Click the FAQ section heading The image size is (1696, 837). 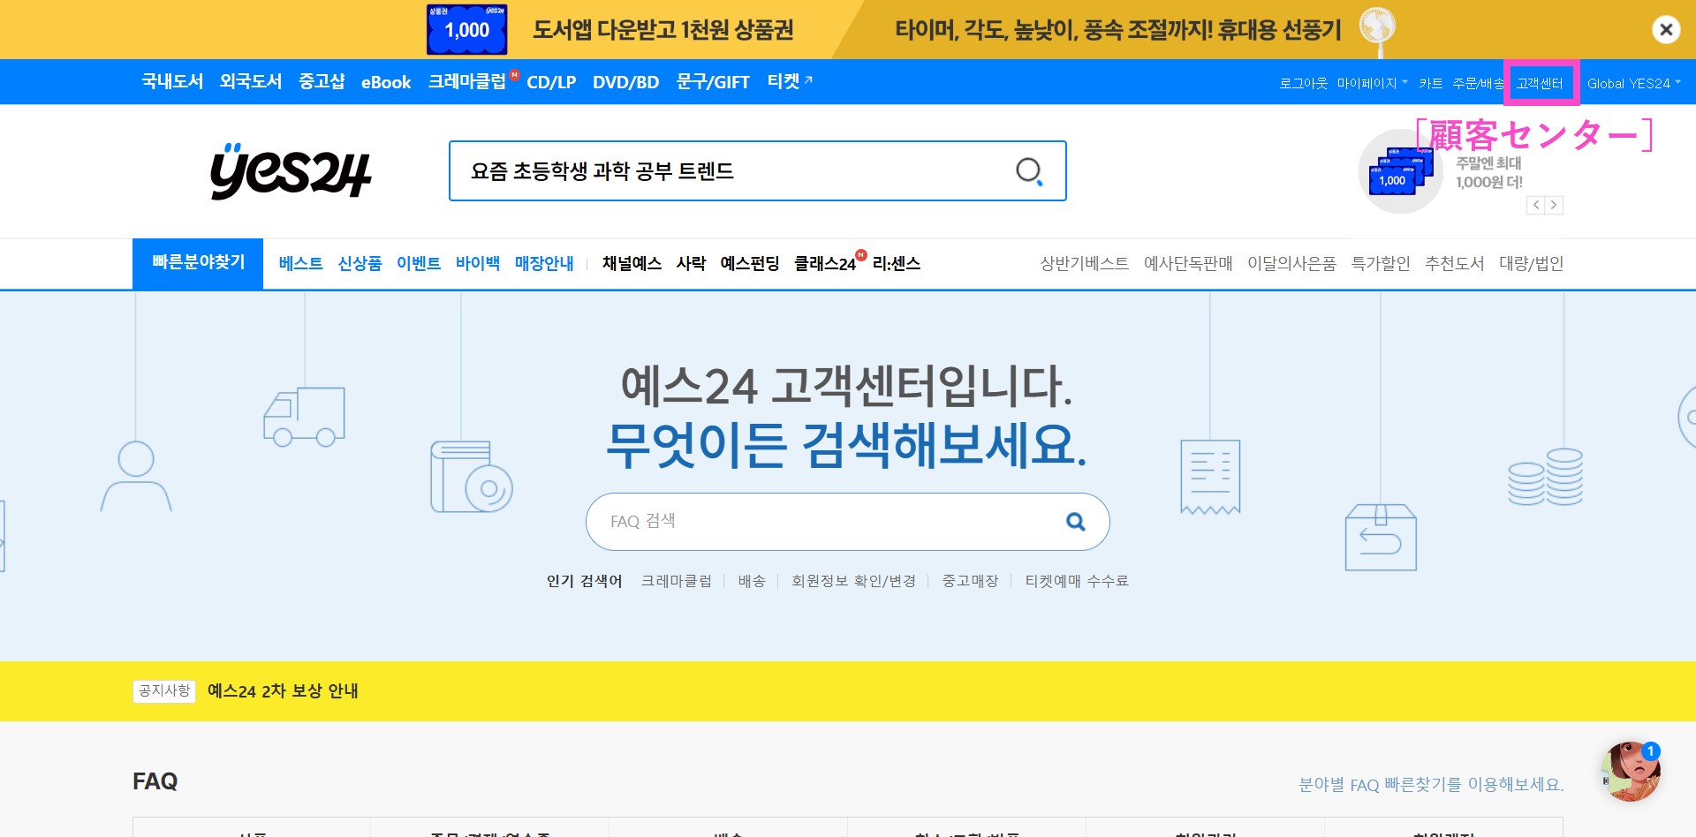click(x=155, y=781)
